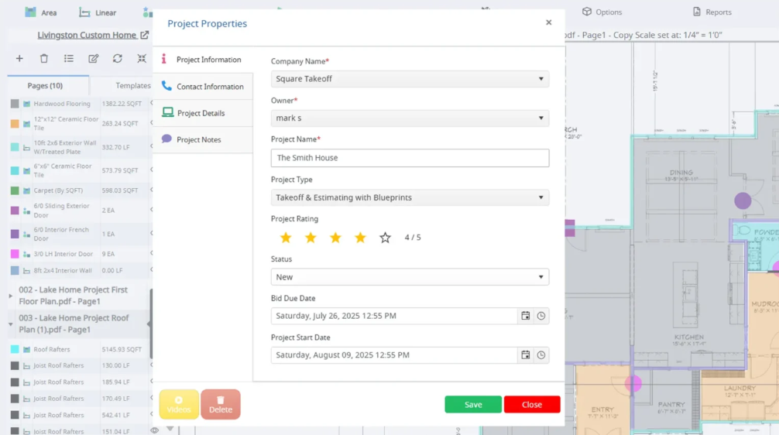This screenshot has height=435, width=779.
Task: Click the 8ft 2x4 Interior Wall linear icon
Action: [27, 271]
